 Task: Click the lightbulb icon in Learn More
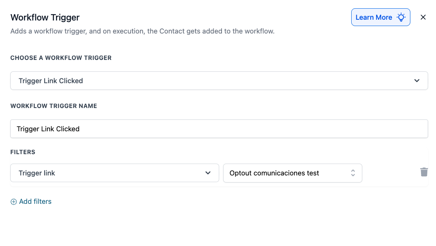[x=401, y=17]
